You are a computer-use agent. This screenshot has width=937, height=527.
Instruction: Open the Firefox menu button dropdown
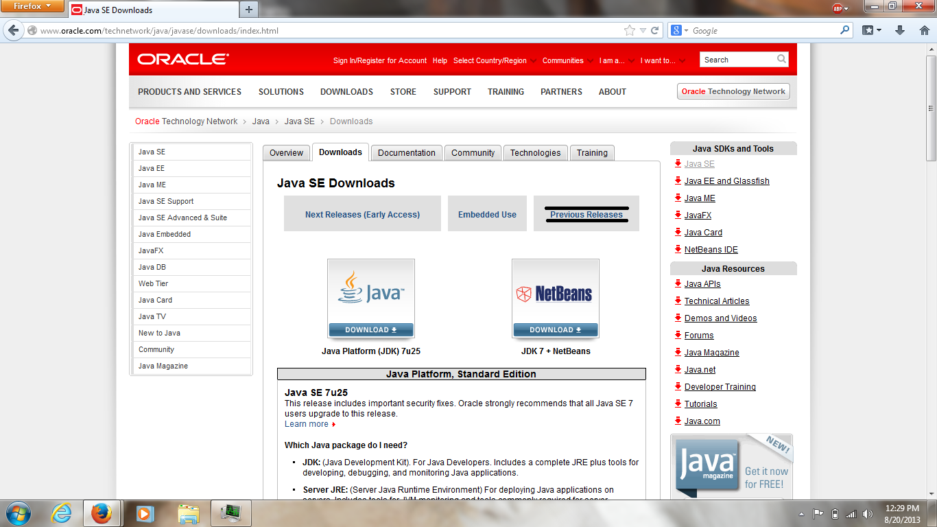pos(34,7)
